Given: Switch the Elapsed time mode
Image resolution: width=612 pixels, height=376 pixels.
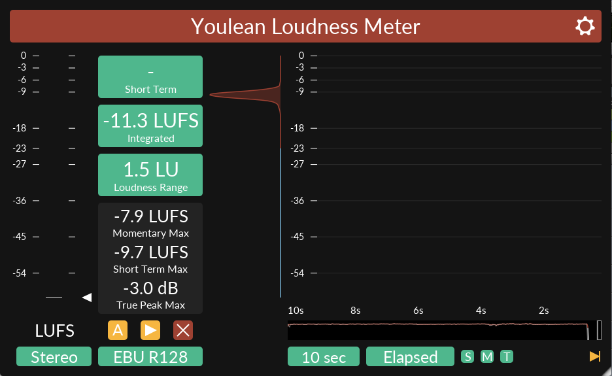Looking at the screenshot, I should (410, 356).
